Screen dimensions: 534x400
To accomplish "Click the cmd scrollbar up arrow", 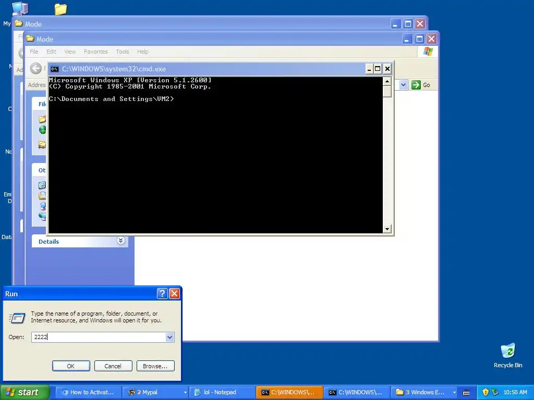I will point(387,81).
